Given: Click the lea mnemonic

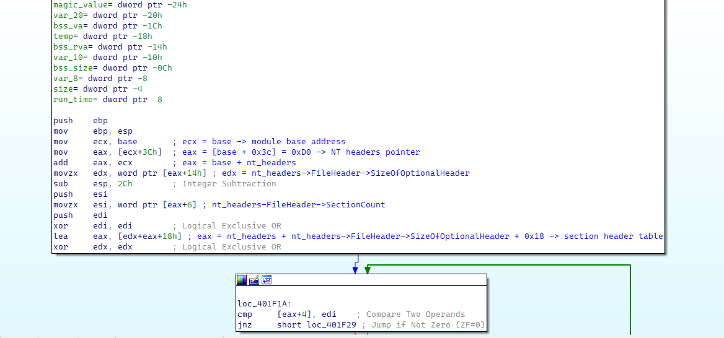Looking at the screenshot, I should (60, 236).
